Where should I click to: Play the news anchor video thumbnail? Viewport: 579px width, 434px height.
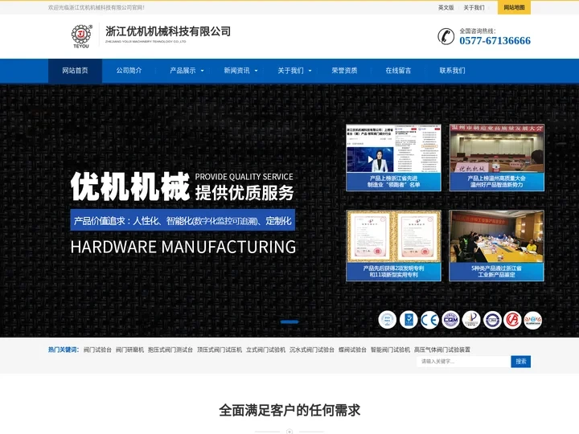coord(370,159)
